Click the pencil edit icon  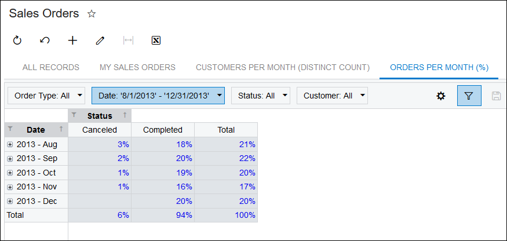[100, 41]
